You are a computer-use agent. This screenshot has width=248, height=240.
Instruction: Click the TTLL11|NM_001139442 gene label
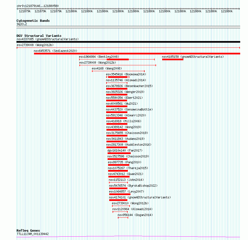coord(33,234)
